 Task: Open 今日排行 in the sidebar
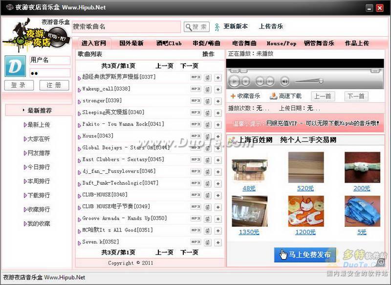[x=39, y=167]
